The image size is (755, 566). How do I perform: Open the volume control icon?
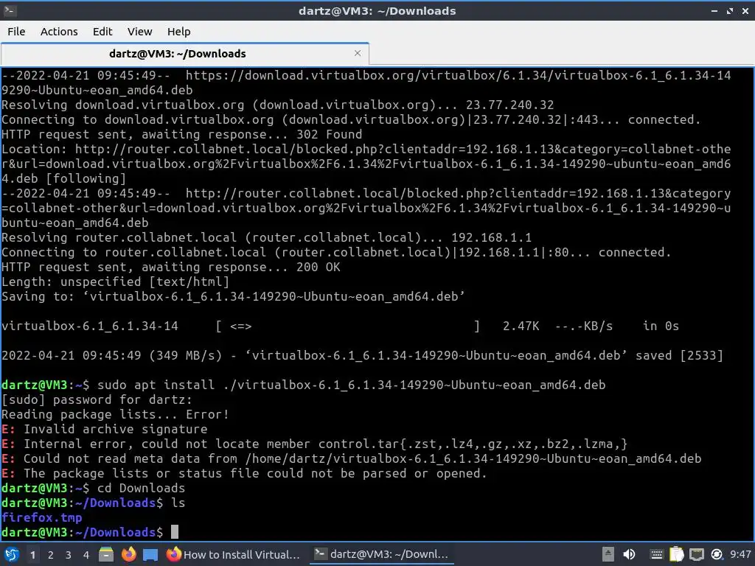[629, 554]
